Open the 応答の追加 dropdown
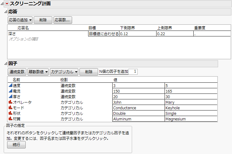232x154 pixels. pos(20,20)
